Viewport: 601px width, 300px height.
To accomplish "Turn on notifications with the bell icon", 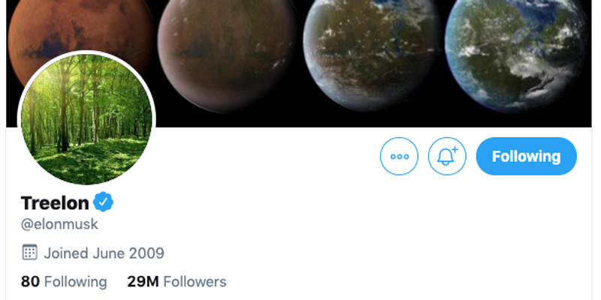I will click(447, 156).
